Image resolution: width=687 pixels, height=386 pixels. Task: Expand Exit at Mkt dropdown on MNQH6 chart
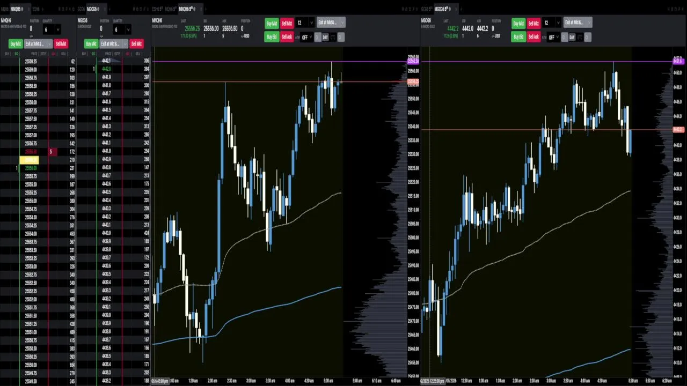click(x=342, y=23)
